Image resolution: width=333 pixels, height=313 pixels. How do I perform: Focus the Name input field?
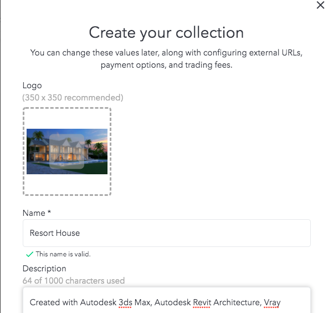point(167,233)
